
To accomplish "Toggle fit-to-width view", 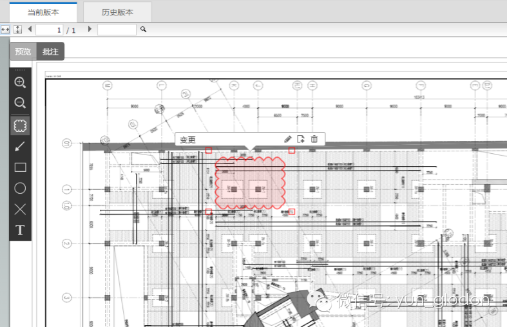I will [5, 30].
